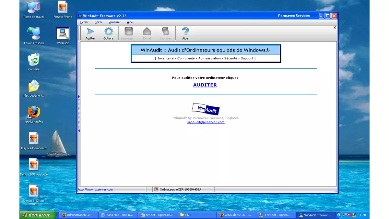Click the 11:30 taskbar clock
Image resolution: width=389 pixels, height=219 pixels.
362,215
